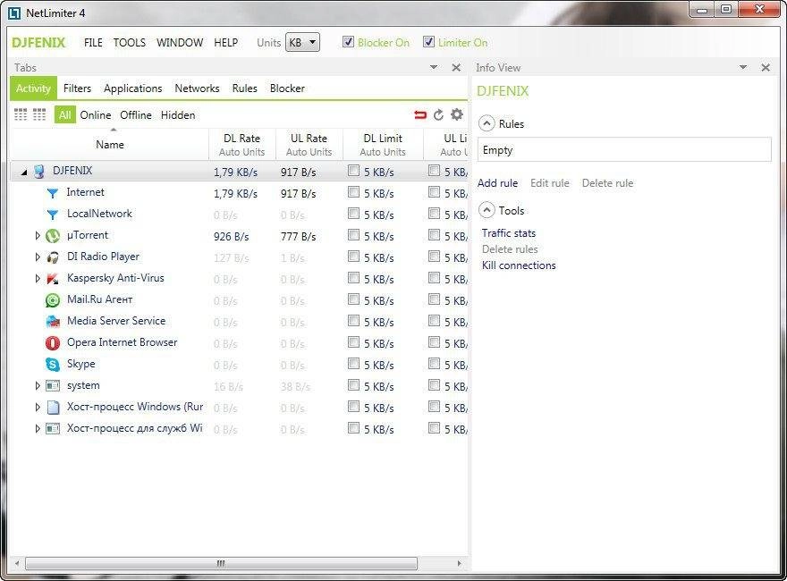Click the horizontal scrollbar right arrow
This screenshot has height=581, width=787.
(x=459, y=563)
